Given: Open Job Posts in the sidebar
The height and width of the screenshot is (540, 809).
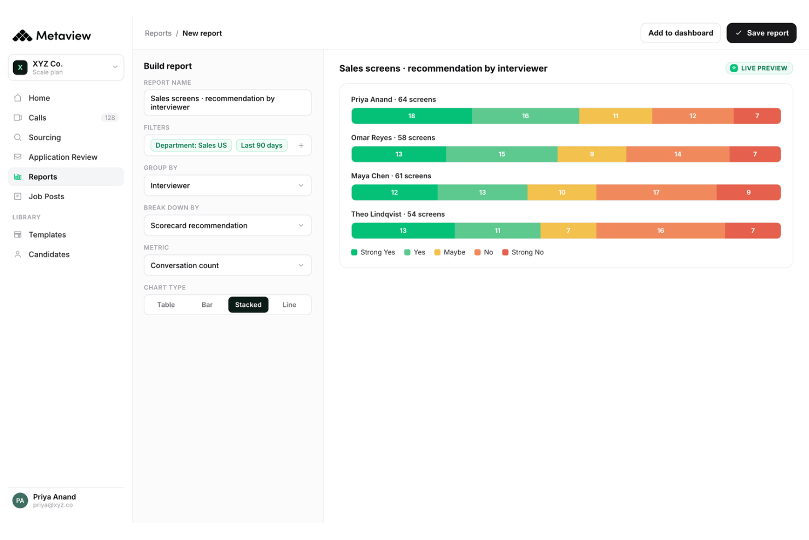Looking at the screenshot, I should (66, 196).
